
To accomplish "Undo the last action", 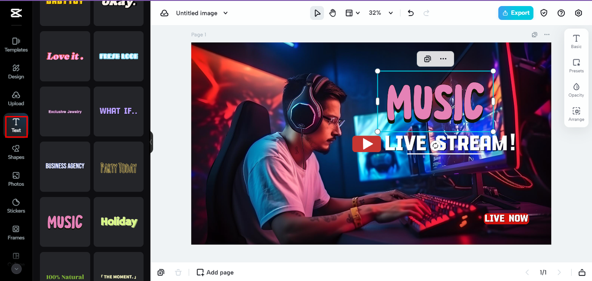I will pos(410,13).
